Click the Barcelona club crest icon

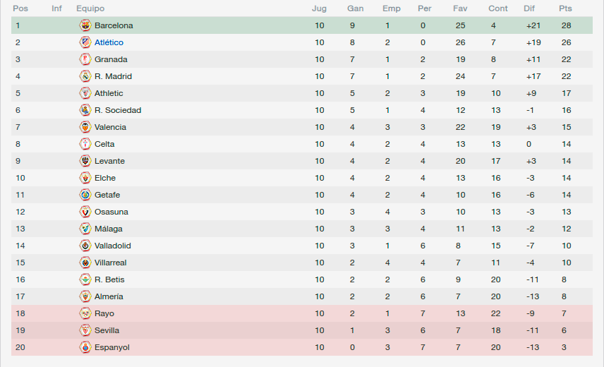tap(85, 25)
